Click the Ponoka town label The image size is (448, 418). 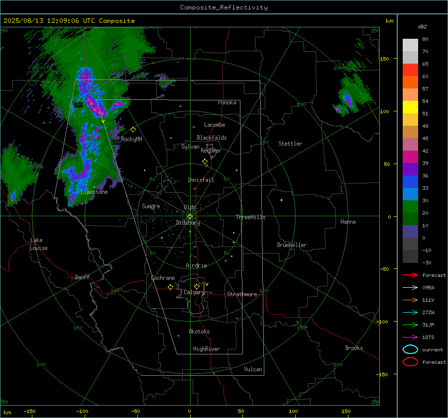point(227,102)
